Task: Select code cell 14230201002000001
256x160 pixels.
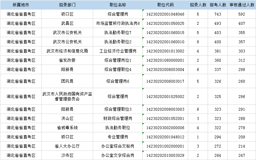Action: pos(165,146)
